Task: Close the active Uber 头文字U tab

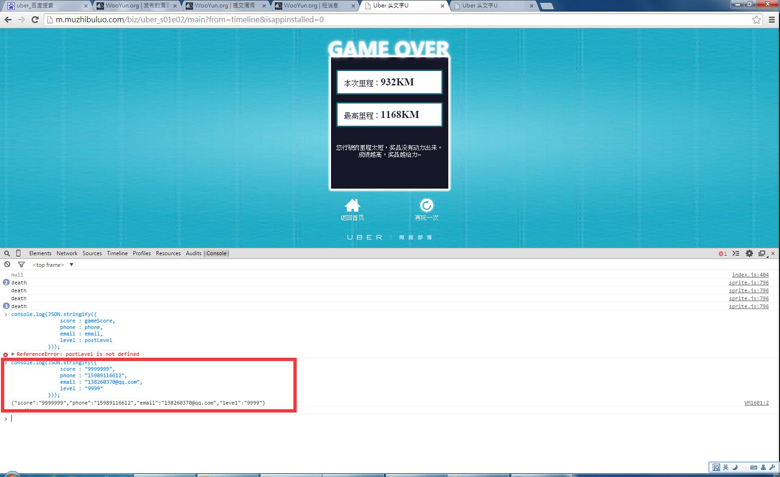Action: pos(442,6)
